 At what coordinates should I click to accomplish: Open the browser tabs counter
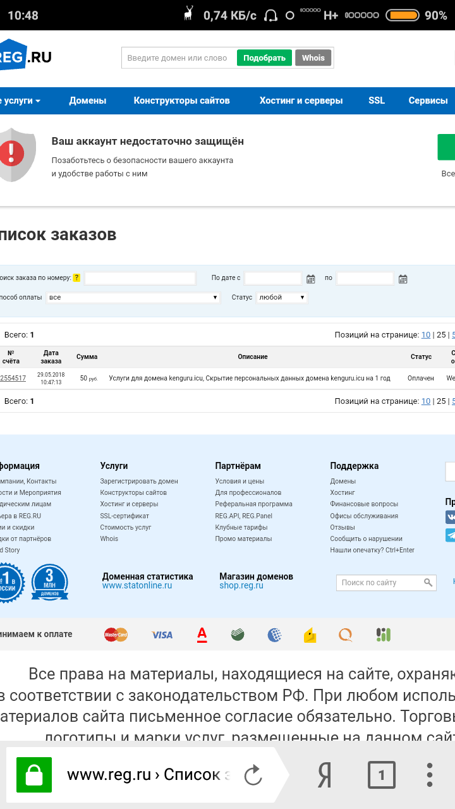pyautogui.click(x=381, y=775)
